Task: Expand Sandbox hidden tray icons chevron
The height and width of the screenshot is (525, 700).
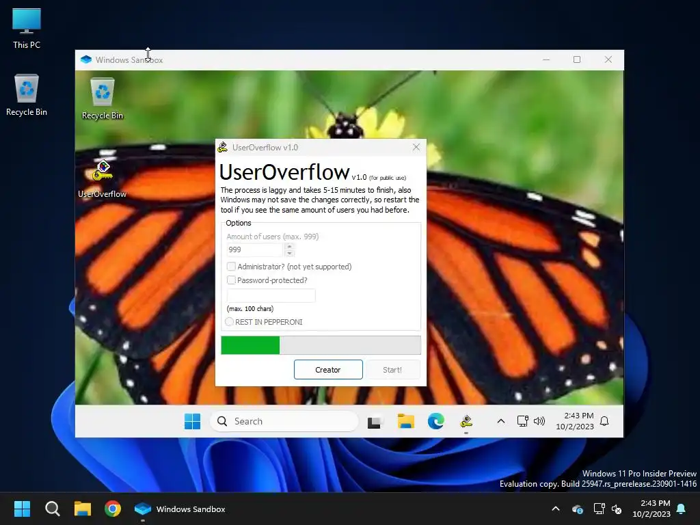Action: [x=501, y=421]
